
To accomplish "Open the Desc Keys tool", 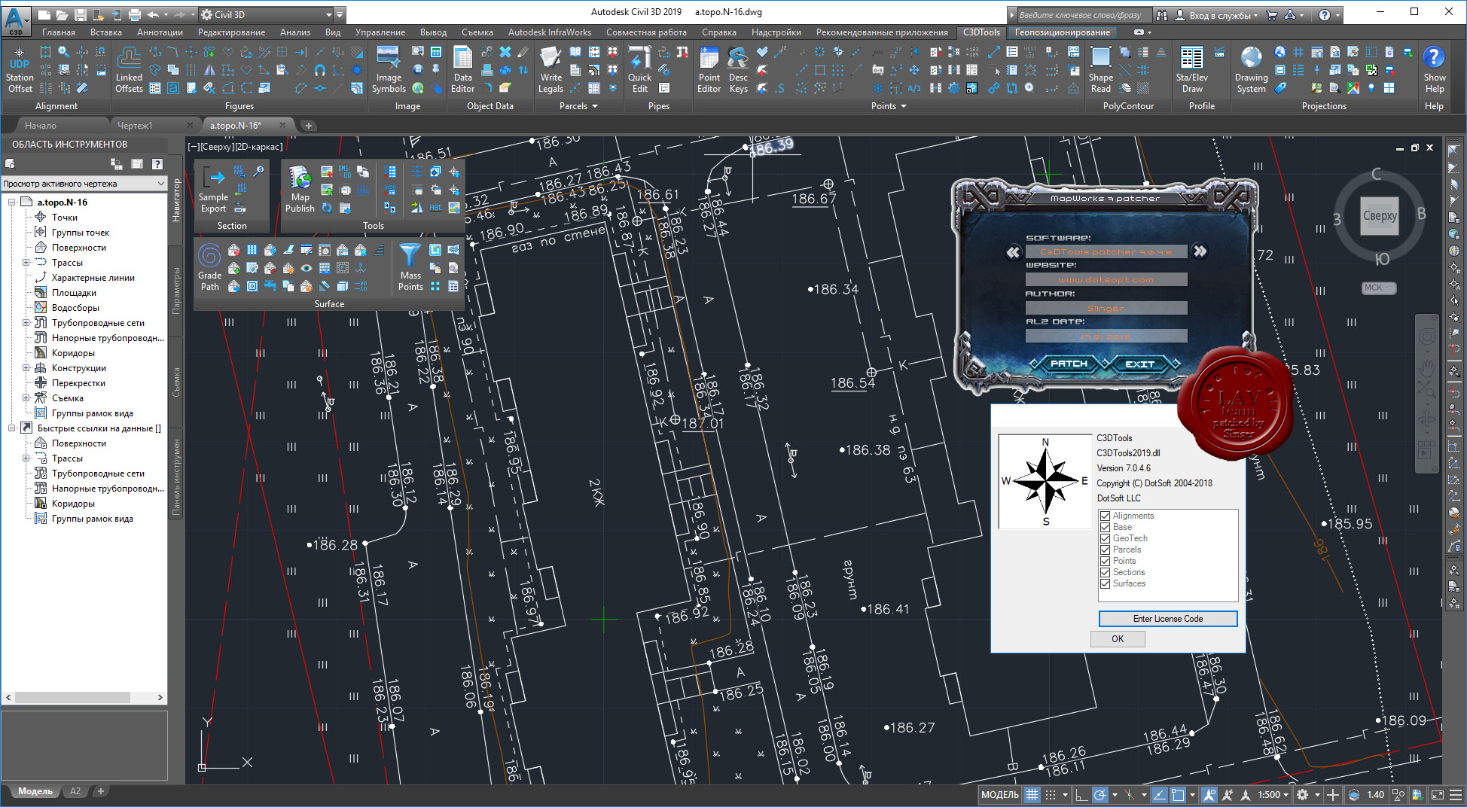I will click(738, 69).
